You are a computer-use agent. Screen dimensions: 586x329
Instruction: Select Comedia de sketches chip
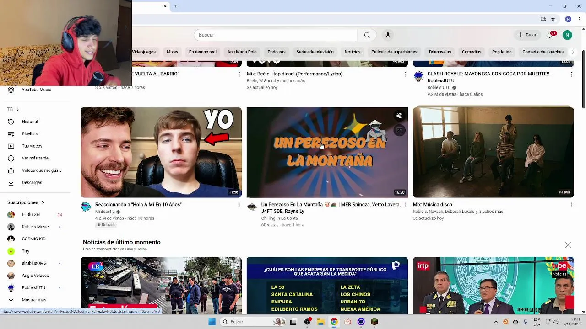543,52
